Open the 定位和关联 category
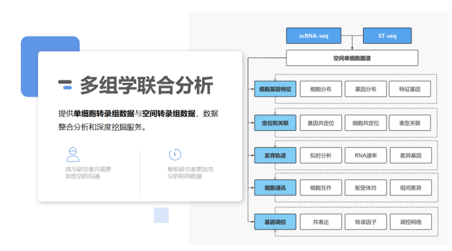 [275, 123]
